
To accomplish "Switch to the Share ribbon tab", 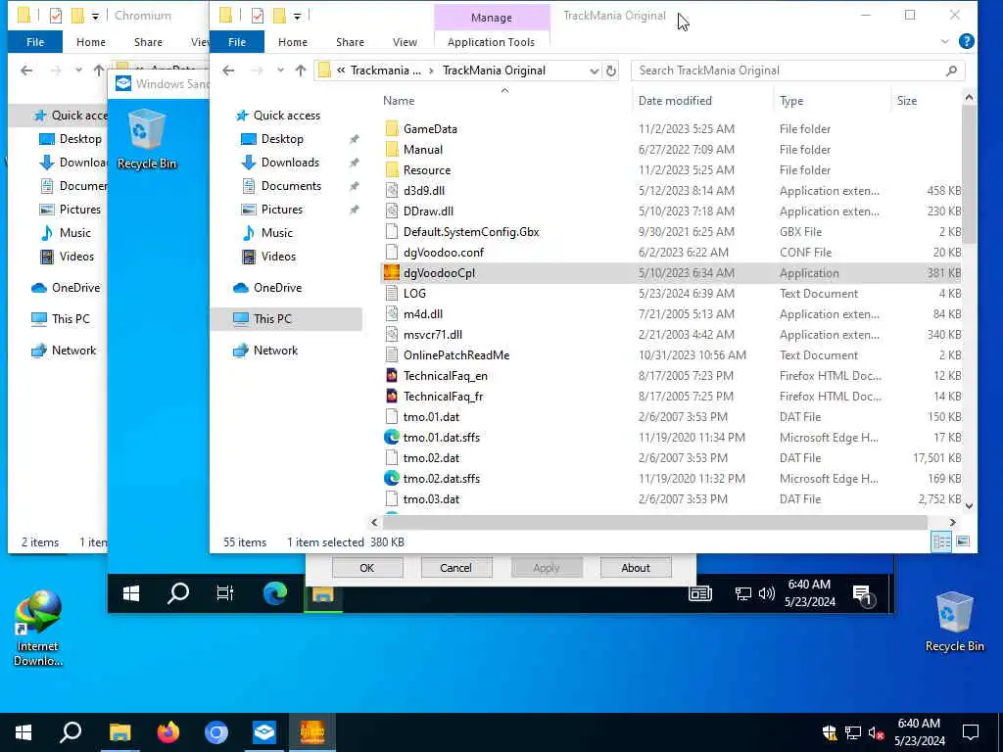I will [350, 41].
